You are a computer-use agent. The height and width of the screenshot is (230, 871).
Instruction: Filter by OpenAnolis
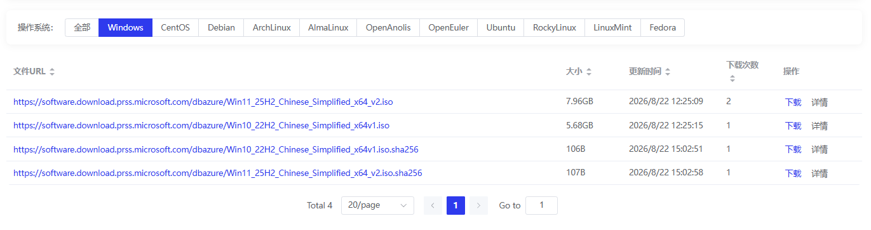point(388,27)
